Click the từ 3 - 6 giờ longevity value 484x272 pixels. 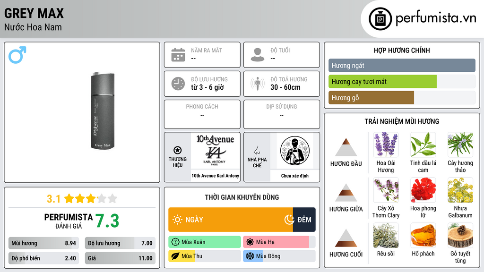(207, 87)
